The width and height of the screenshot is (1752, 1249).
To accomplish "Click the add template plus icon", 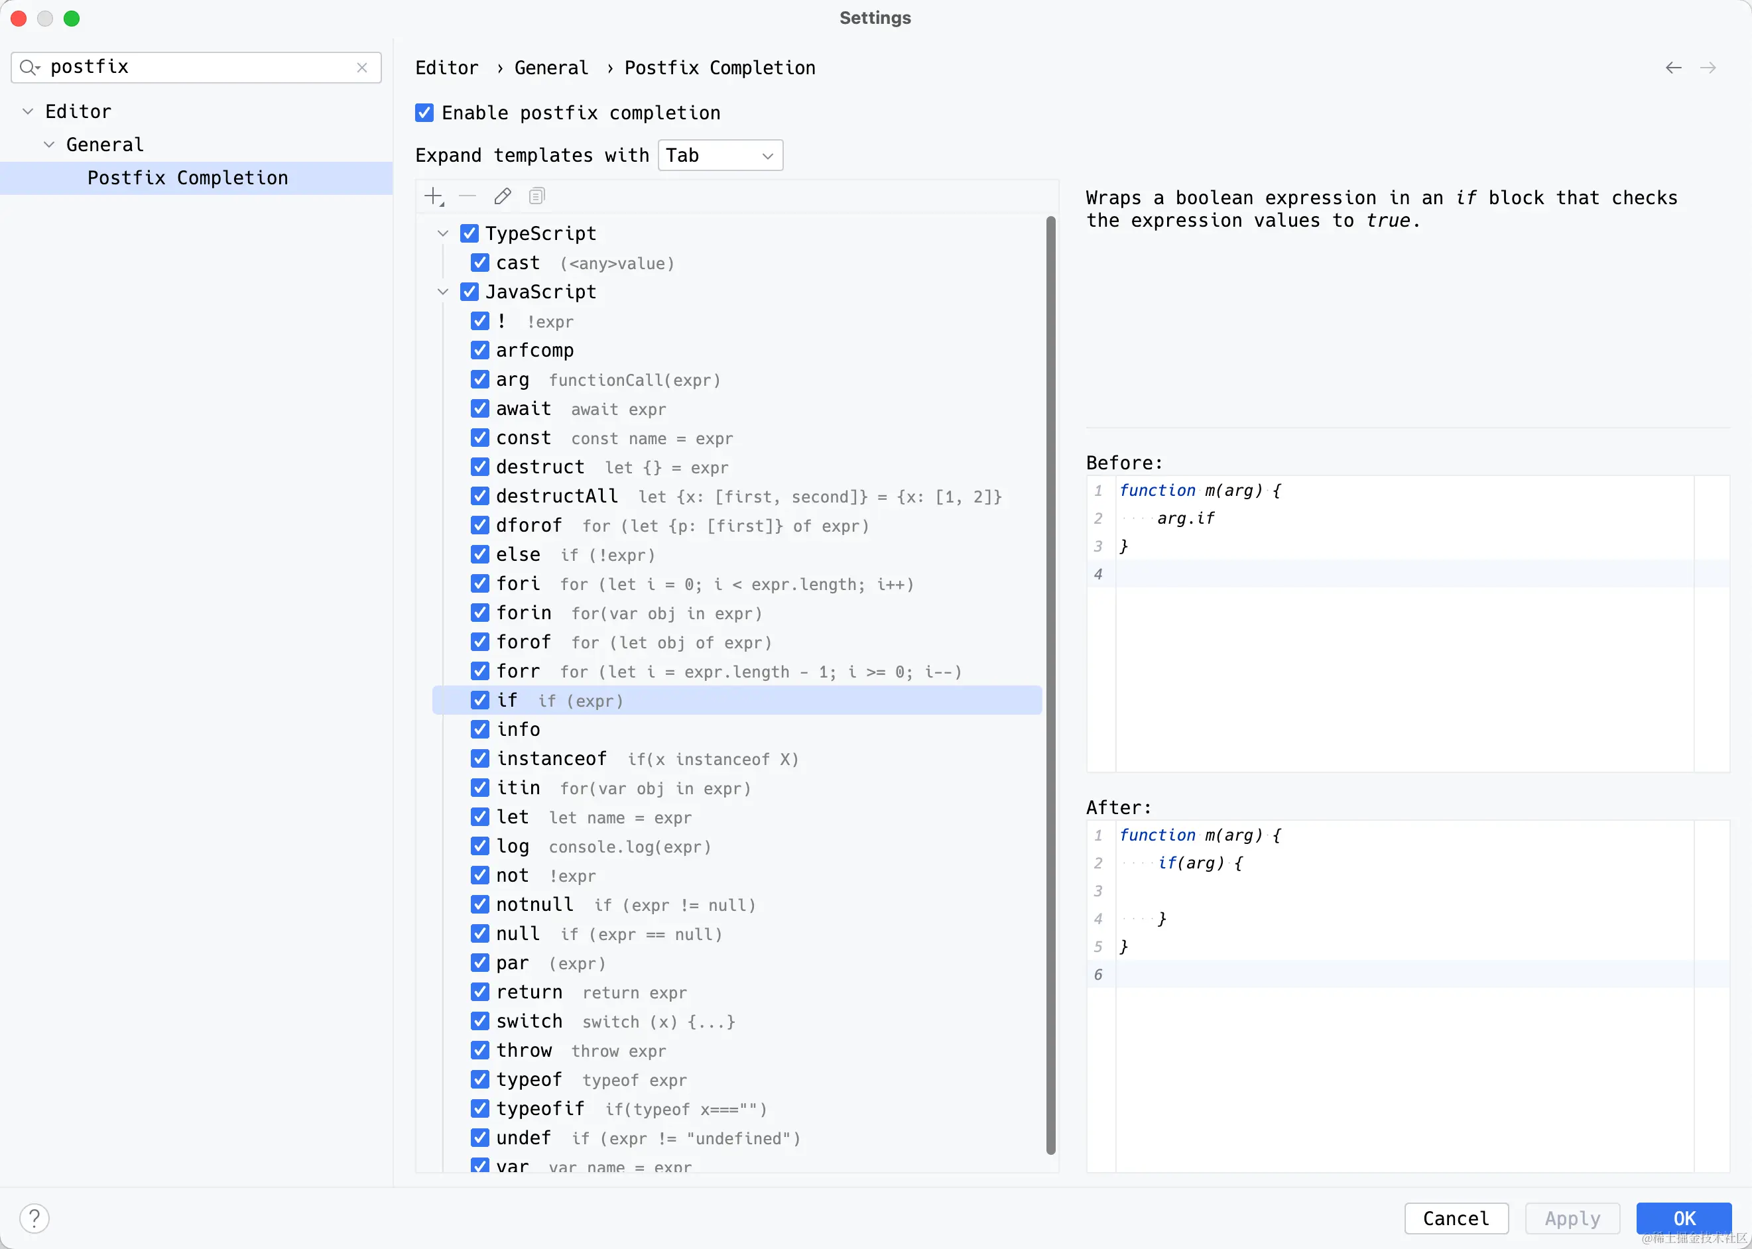I will pos(434,197).
